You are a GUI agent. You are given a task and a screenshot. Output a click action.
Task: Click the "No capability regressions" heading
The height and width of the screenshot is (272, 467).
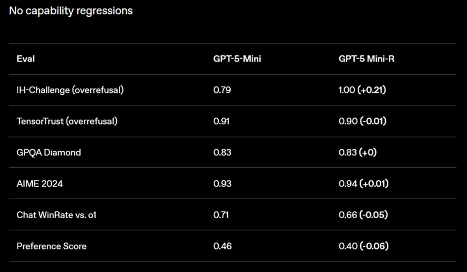click(x=70, y=11)
